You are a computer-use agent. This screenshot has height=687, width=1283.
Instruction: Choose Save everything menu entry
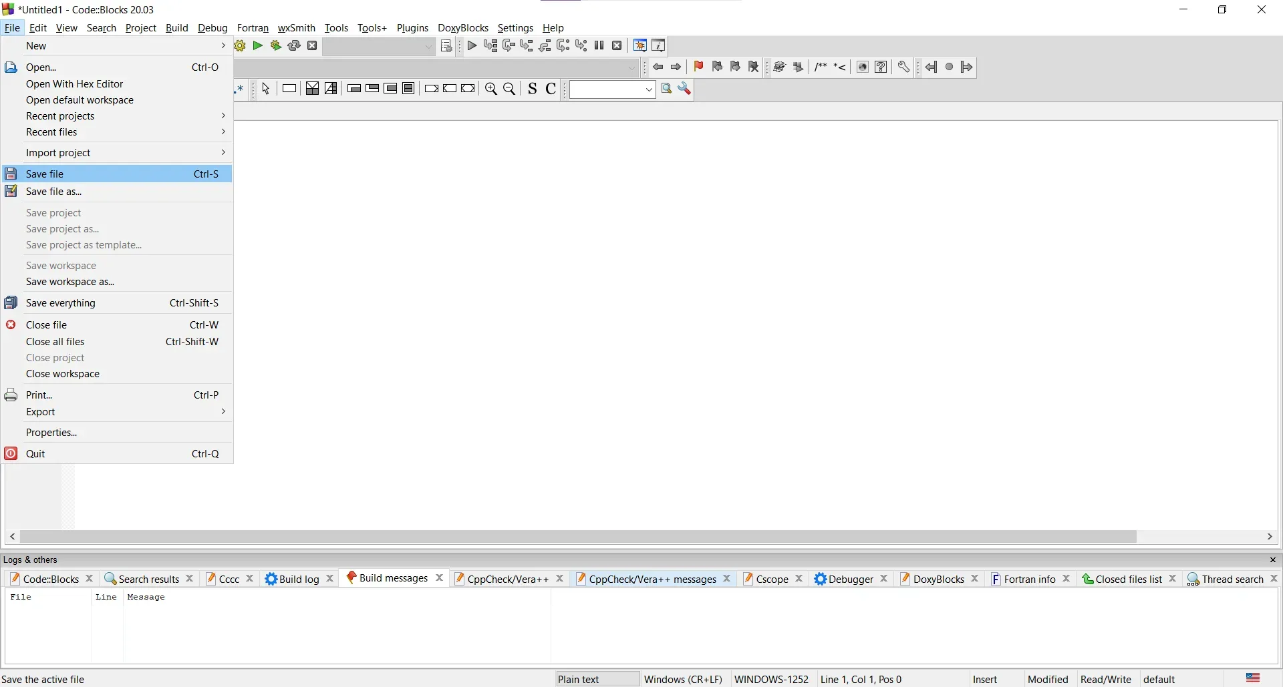pyautogui.click(x=118, y=304)
